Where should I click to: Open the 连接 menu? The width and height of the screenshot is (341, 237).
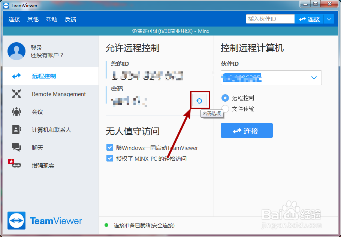[14, 19]
